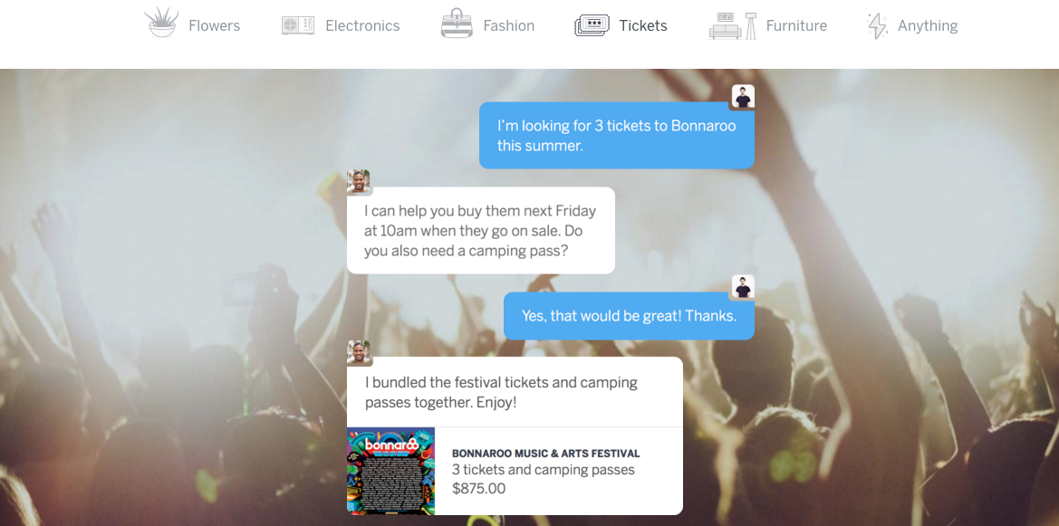The height and width of the screenshot is (526, 1059).
Task: Click the "Yes, that would be great!" message bubble
Action: (x=629, y=315)
